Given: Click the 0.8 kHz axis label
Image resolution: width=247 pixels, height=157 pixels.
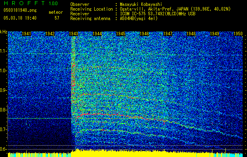Looking at the screenshot, I should click(4, 110).
